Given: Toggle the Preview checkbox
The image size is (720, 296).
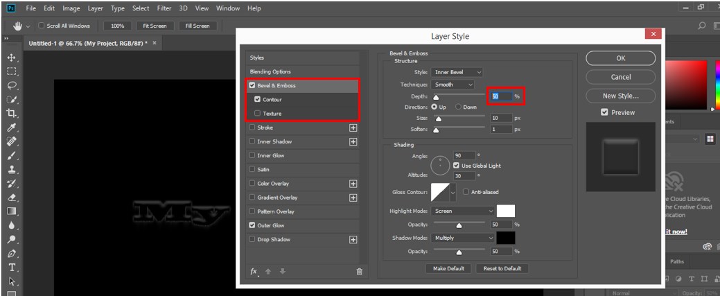Looking at the screenshot, I should (604, 112).
